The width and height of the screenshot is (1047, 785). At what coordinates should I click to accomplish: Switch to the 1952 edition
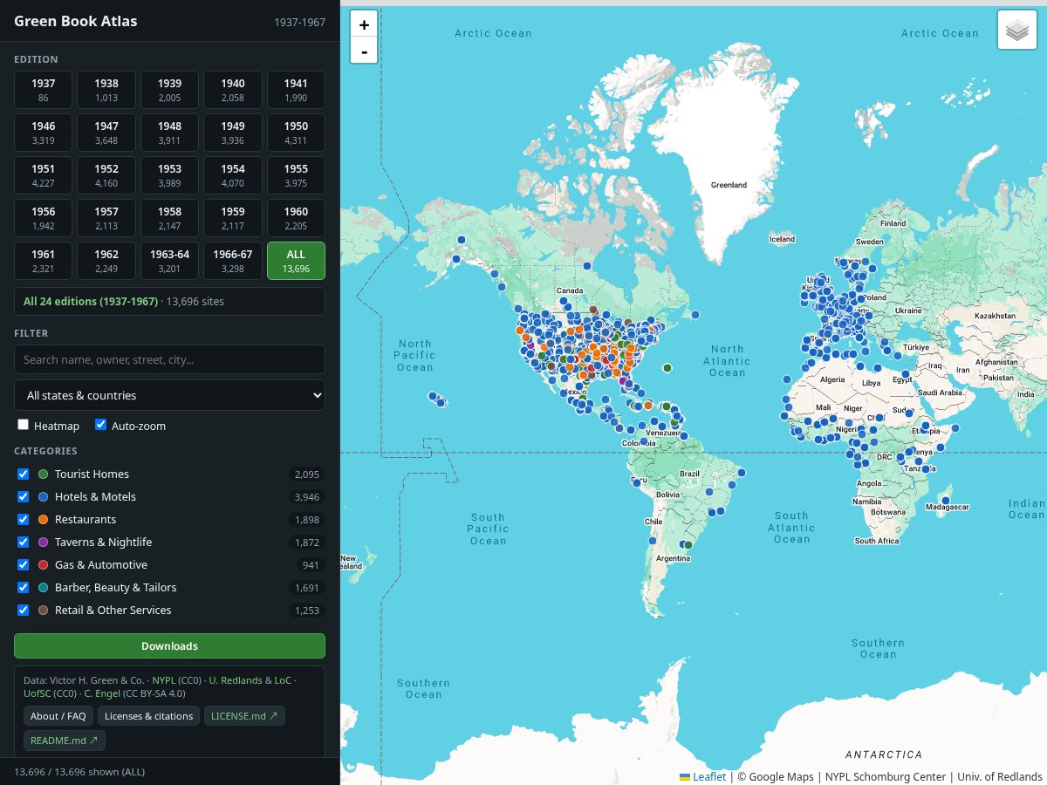point(106,175)
